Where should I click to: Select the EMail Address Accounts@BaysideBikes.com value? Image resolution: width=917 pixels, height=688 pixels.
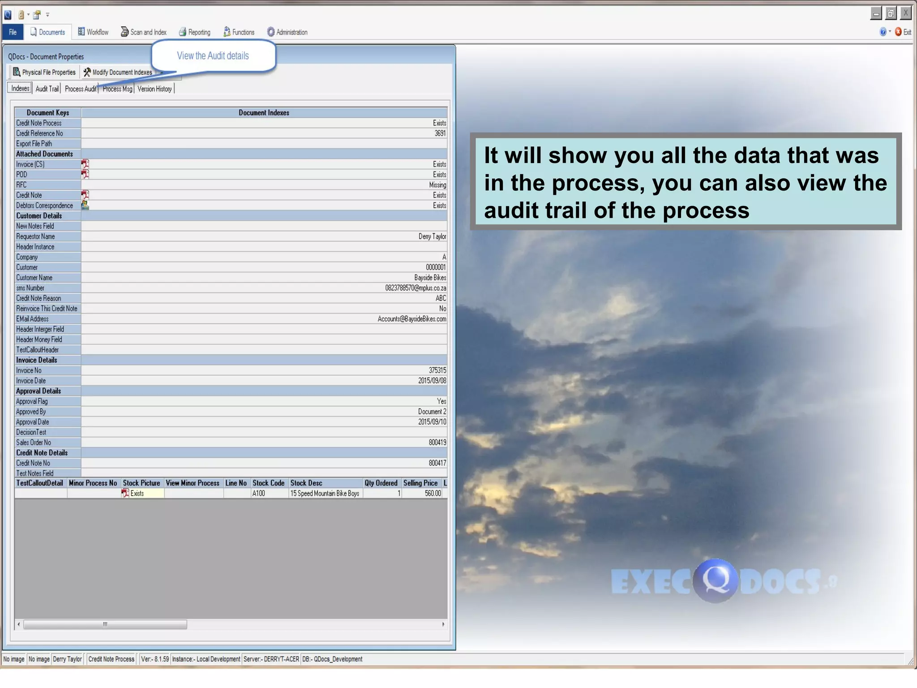click(412, 319)
